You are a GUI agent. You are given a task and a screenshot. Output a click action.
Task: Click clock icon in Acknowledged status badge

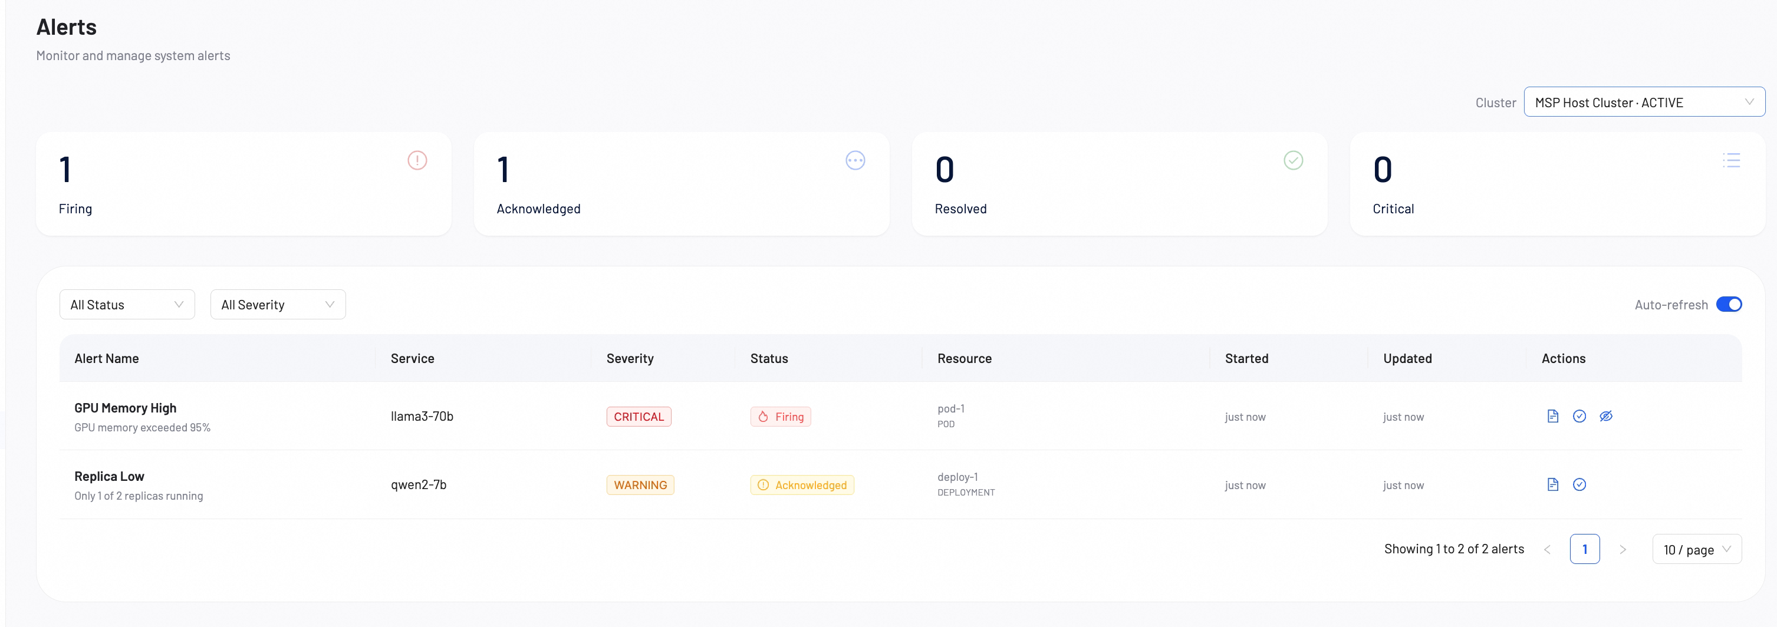pos(763,485)
